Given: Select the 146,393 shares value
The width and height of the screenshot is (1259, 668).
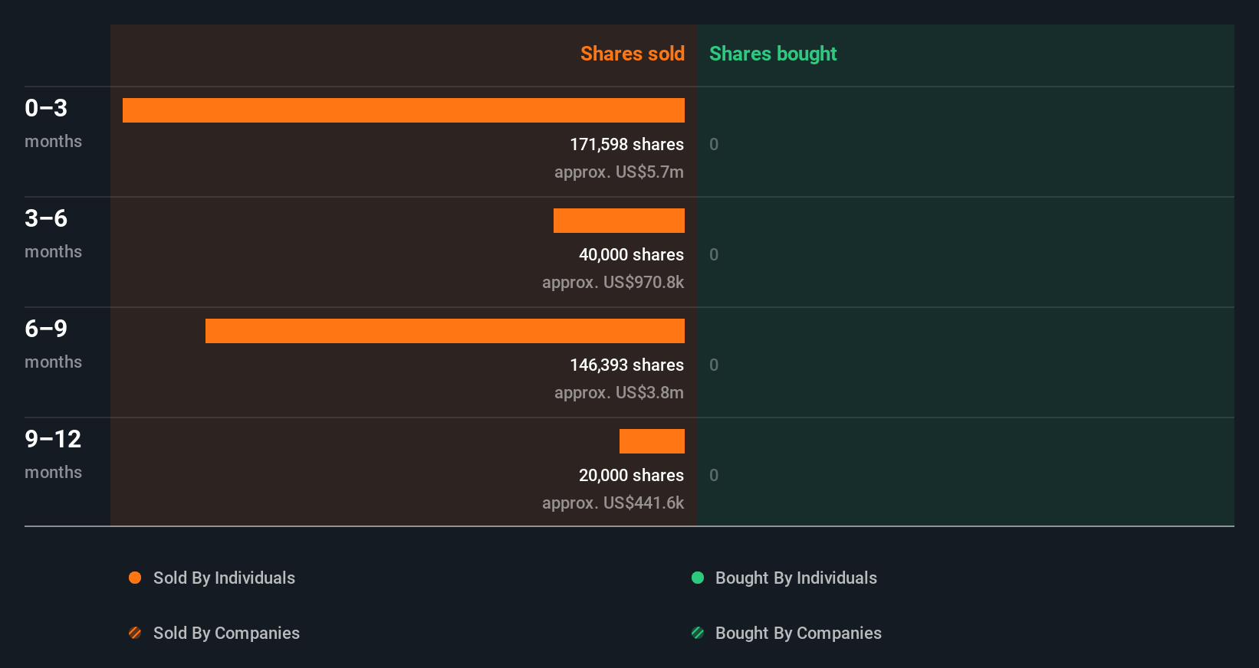Looking at the screenshot, I should point(626,365).
